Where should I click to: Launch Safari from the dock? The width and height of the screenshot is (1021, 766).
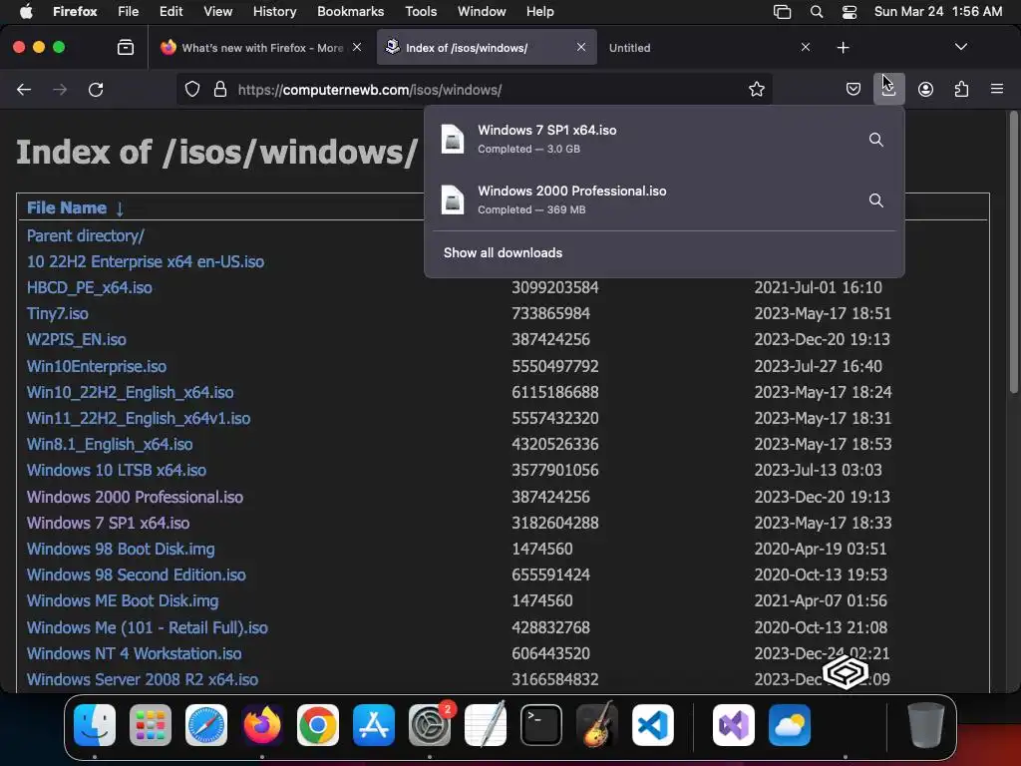click(x=206, y=725)
